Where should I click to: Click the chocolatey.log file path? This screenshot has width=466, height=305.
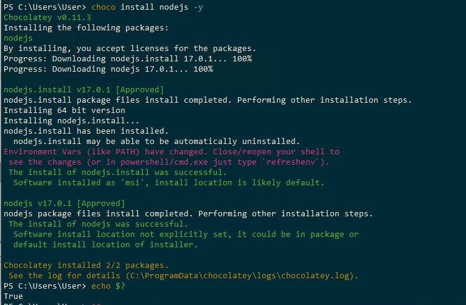coord(240,275)
